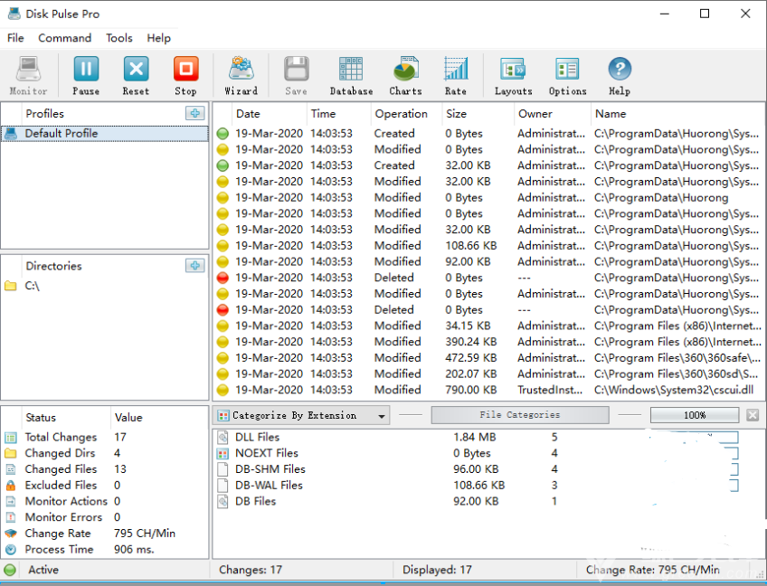Sort changes by Name column

tap(677, 113)
